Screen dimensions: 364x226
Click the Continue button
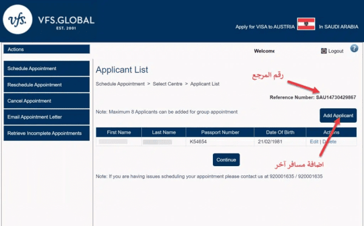226,160
